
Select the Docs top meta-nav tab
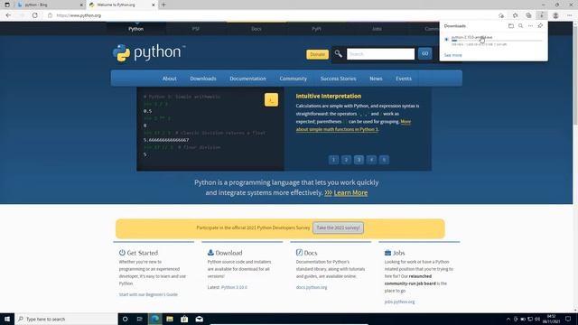coord(256,29)
